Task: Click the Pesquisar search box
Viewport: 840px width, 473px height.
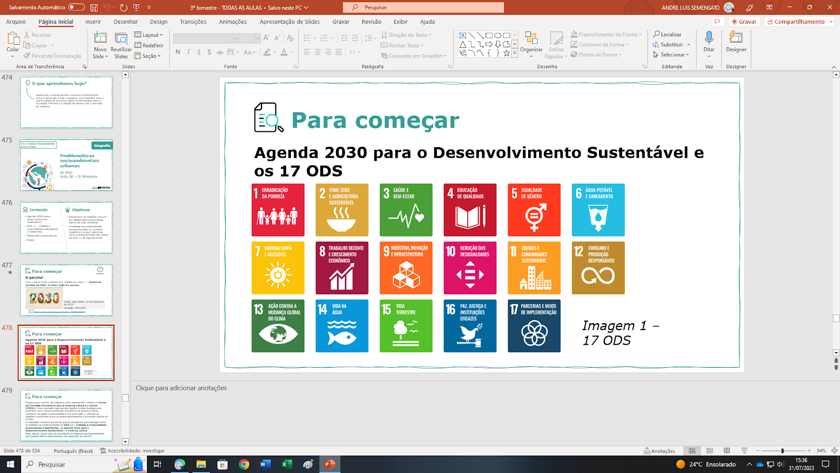Action: 423,7
